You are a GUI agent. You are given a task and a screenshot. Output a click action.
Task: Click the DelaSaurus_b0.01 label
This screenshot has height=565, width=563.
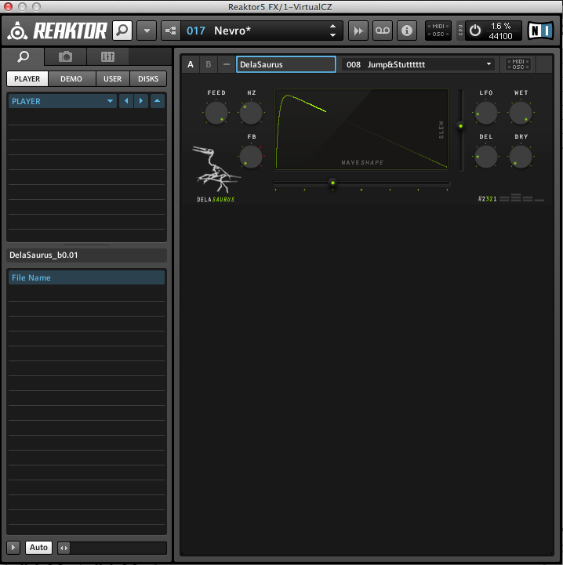click(x=44, y=255)
